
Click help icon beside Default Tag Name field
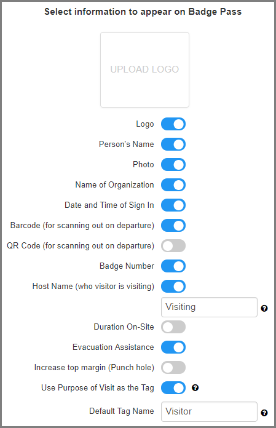coord(264,413)
